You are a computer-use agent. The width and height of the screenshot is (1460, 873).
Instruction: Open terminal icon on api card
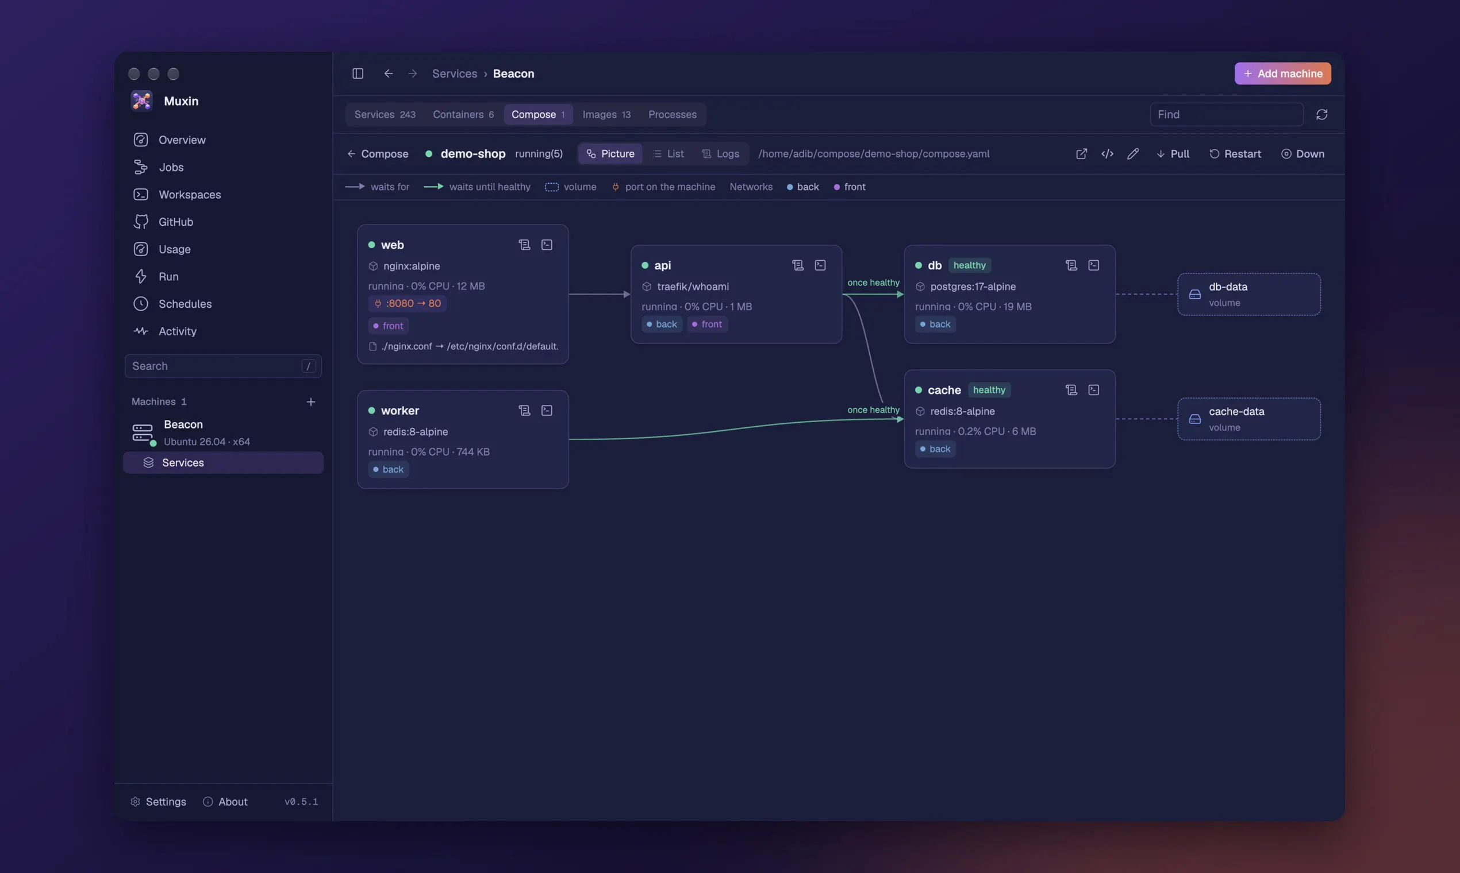tap(820, 265)
